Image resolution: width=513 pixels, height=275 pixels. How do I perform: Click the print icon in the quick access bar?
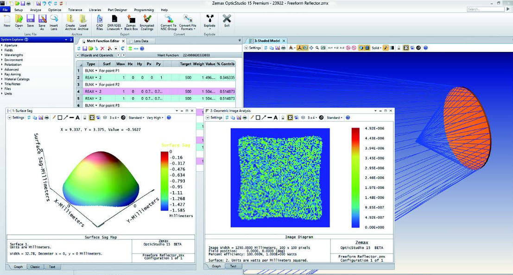point(28,3)
